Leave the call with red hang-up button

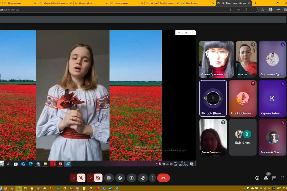click(163, 178)
